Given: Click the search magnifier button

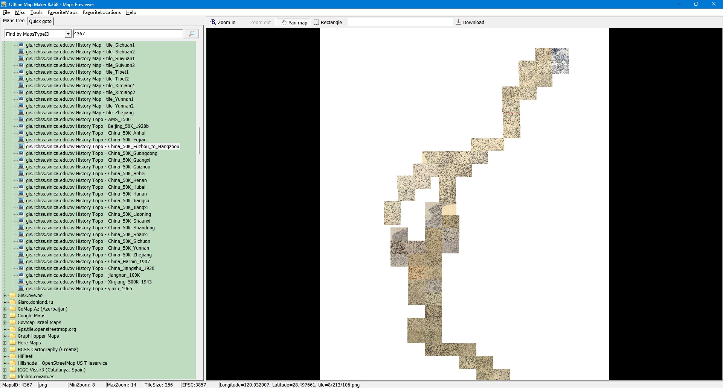Looking at the screenshot, I should click(x=191, y=34).
